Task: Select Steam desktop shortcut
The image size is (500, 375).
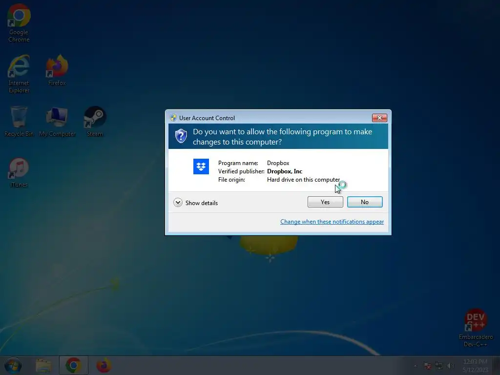Action: point(95,122)
